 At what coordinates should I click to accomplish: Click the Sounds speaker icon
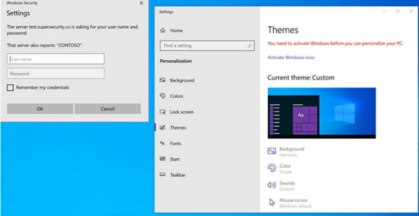tap(271, 185)
